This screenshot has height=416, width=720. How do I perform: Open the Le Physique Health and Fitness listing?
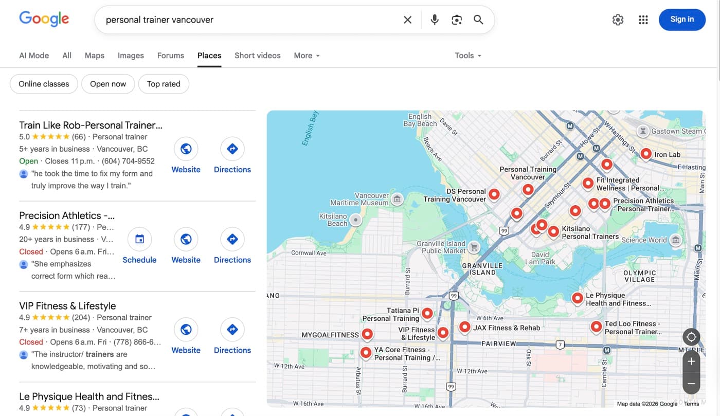click(x=89, y=396)
